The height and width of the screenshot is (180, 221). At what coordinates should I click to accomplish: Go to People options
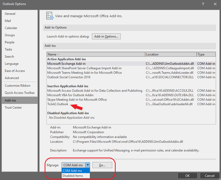[20, 42]
